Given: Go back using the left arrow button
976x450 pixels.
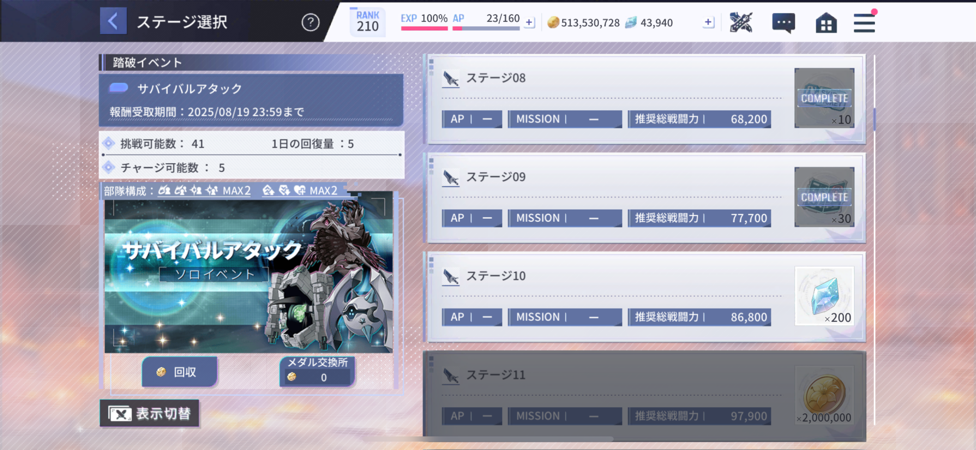Looking at the screenshot, I should 113,21.
